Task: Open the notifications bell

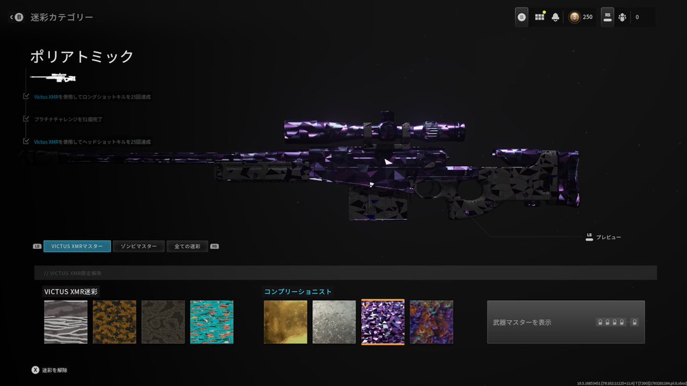Action: [555, 17]
